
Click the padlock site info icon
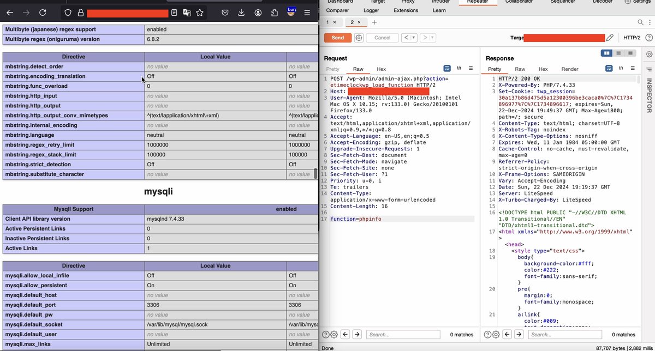pos(80,12)
